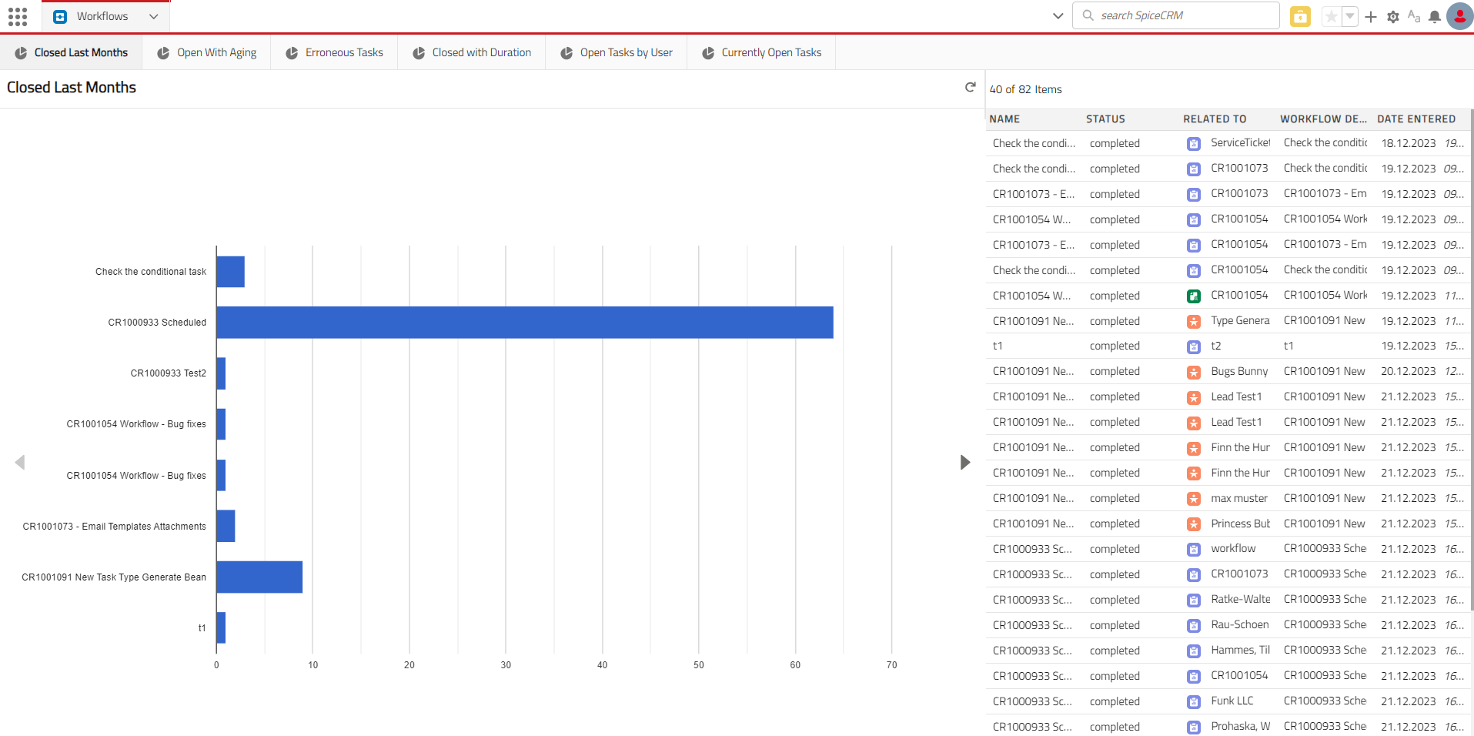Go to next chart with right arrow
Screen dimensions: 1474x736
click(964, 462)
